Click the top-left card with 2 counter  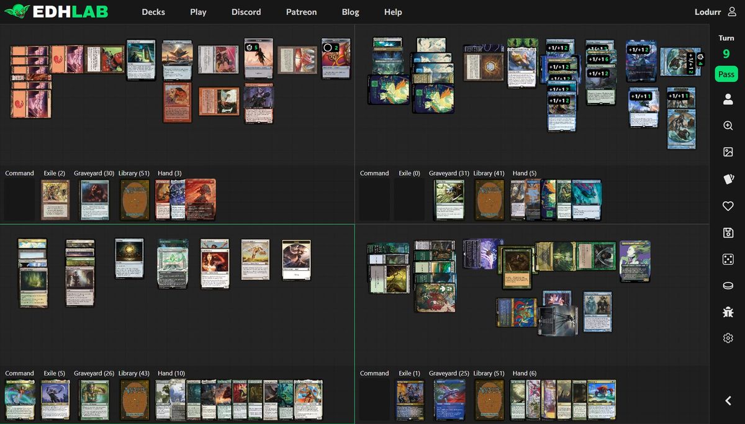point(336,58)
